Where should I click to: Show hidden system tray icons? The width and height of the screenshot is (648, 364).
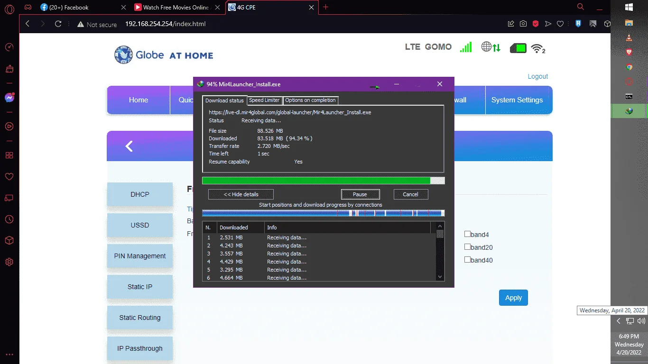[x=618, y=321]
